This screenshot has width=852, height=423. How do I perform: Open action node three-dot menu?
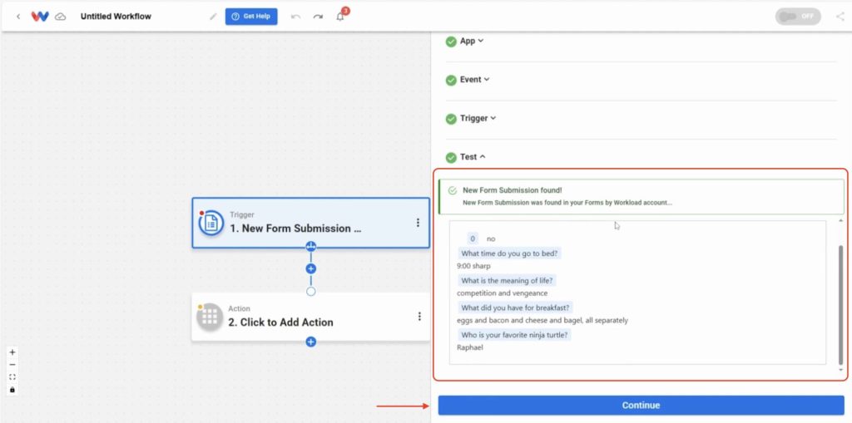coord(419,316)
